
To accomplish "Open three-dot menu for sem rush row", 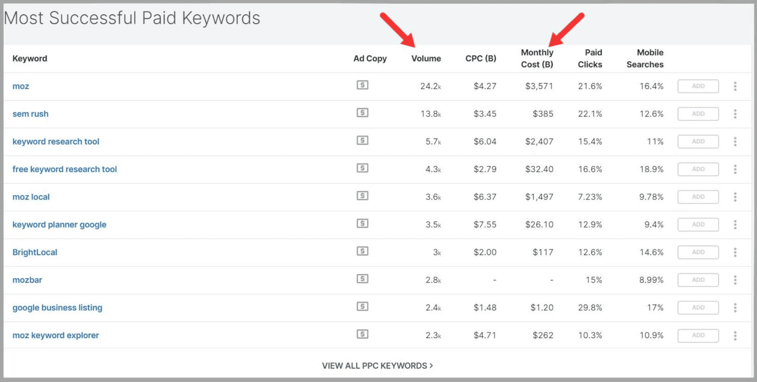I will (x=735, y=114).
